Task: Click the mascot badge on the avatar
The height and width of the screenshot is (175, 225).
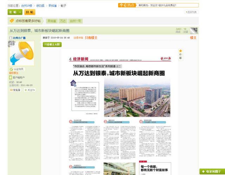Action: pos(11,43)
